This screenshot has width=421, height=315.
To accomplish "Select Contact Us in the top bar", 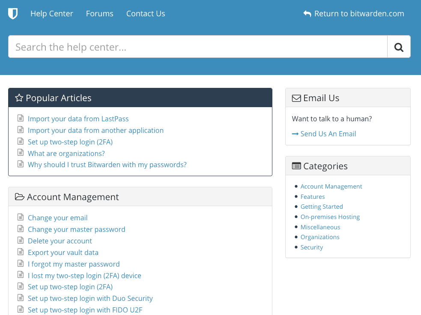I will point(146,13).
